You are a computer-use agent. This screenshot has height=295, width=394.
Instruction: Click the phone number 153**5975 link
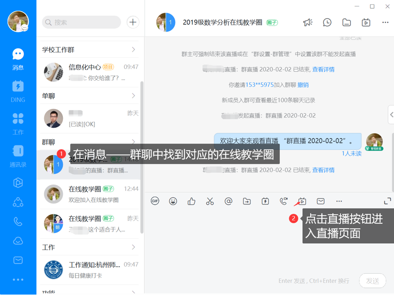pos(259,85)
